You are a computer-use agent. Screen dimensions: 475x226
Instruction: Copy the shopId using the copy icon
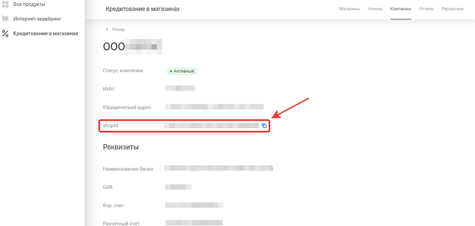264,126
